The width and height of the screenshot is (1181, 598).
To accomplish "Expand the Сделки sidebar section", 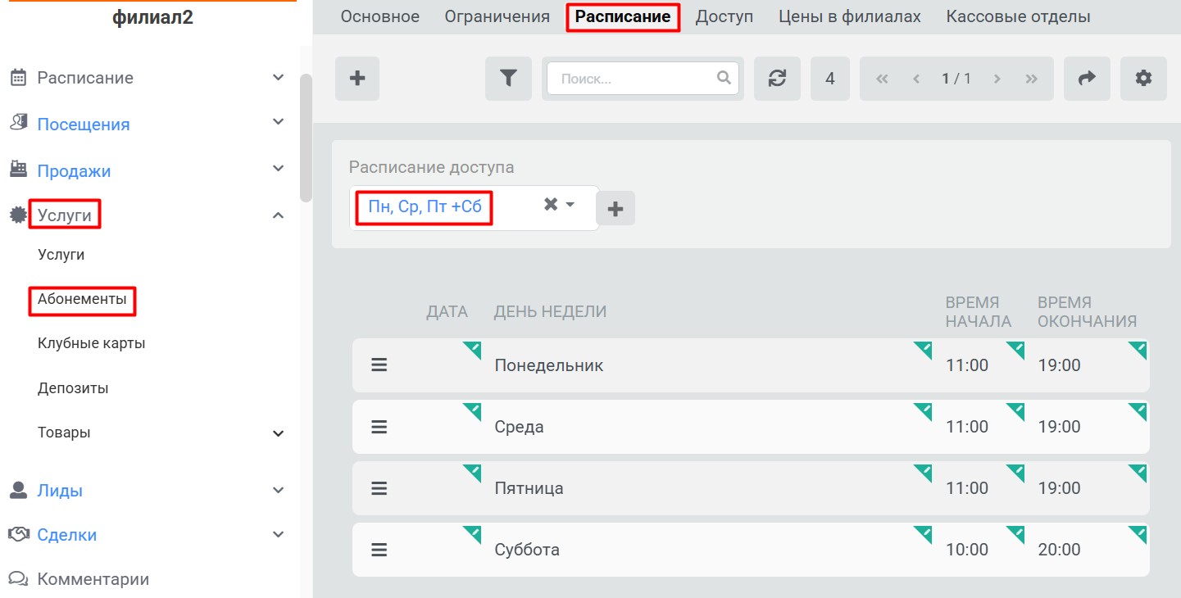I will pyautogui.click(x=279, y=535).
